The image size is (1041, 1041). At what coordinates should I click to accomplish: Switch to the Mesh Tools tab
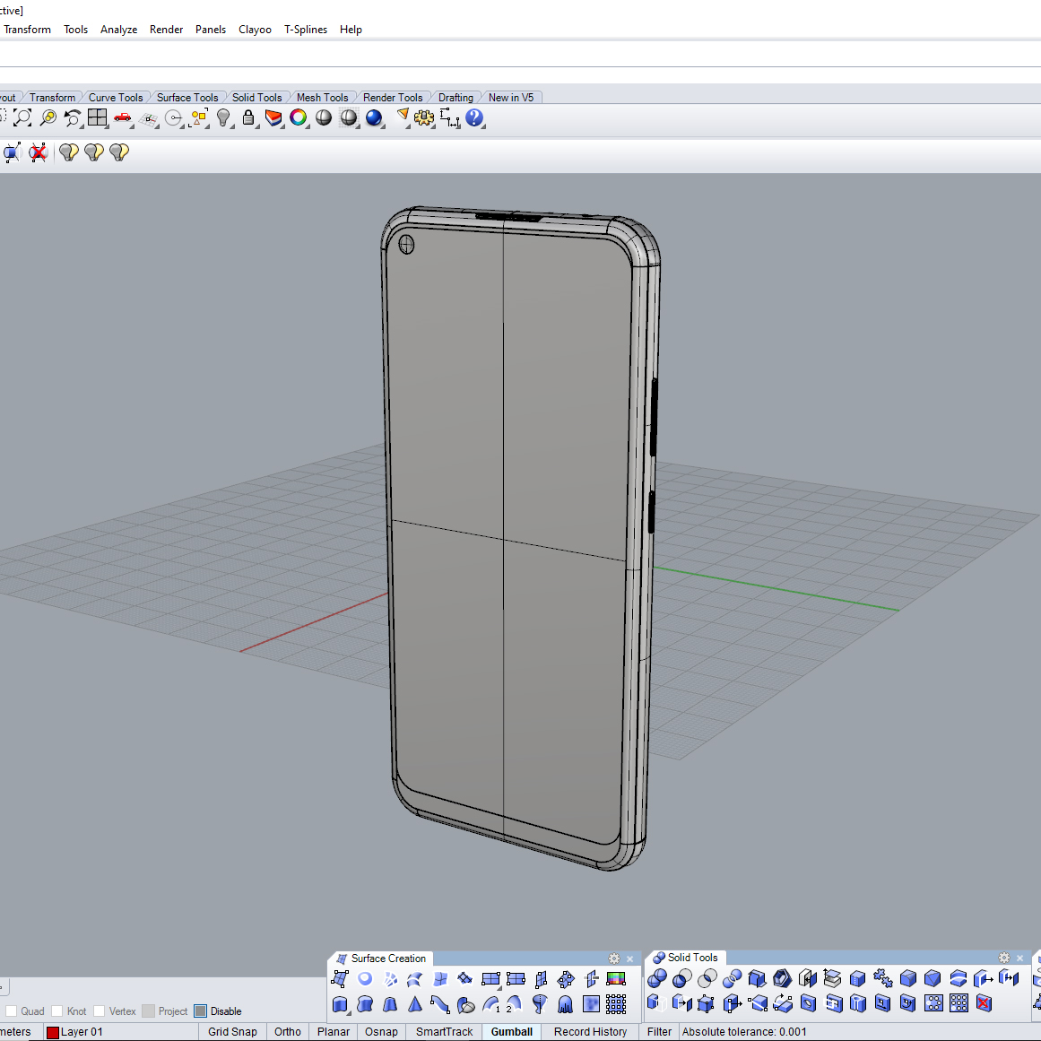click(x=322, y=98)
